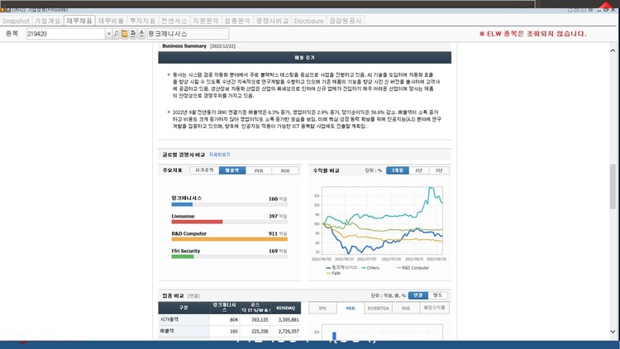Click the blue 링크제니시스 revenue bar
This screenshot has width=620, height=349.
pos(182,204)
